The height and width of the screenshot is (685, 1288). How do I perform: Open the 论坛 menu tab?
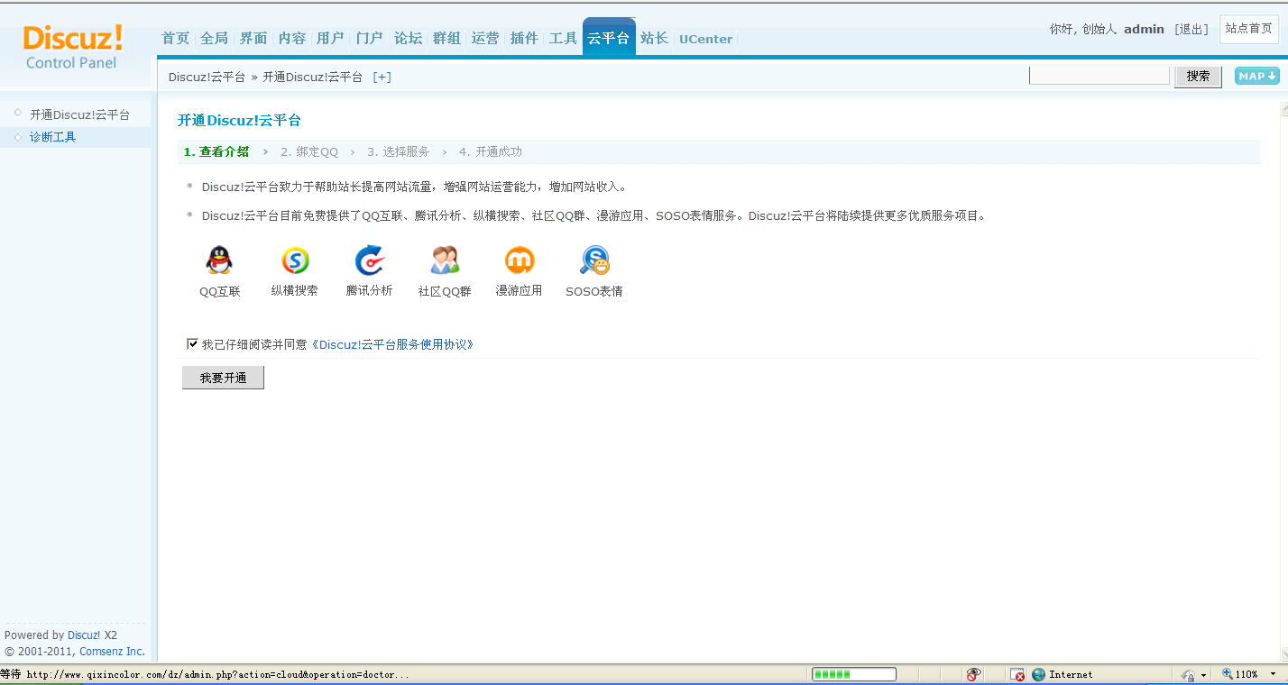408,38
